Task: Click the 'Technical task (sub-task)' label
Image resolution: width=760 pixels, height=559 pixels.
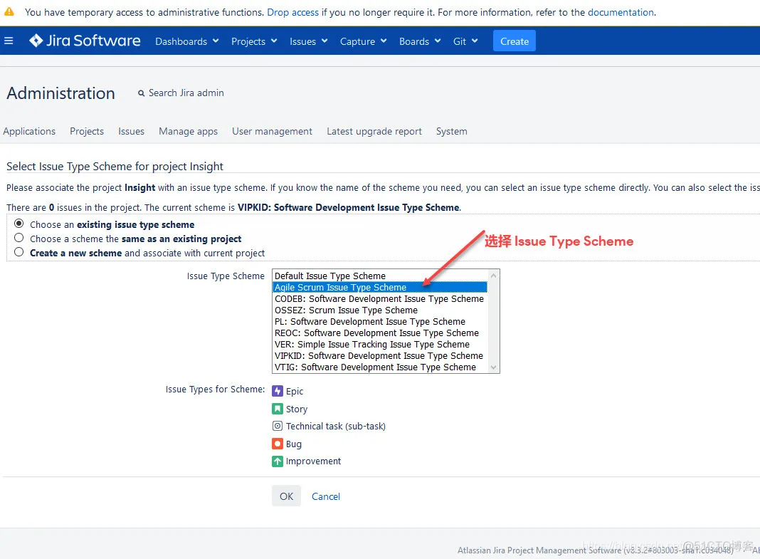Action: tap(335, 426)
